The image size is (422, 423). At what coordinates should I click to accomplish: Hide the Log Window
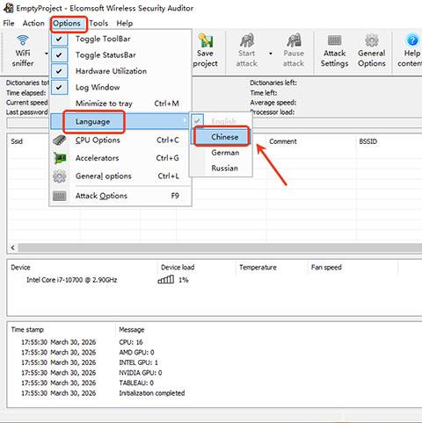[59, 87]
